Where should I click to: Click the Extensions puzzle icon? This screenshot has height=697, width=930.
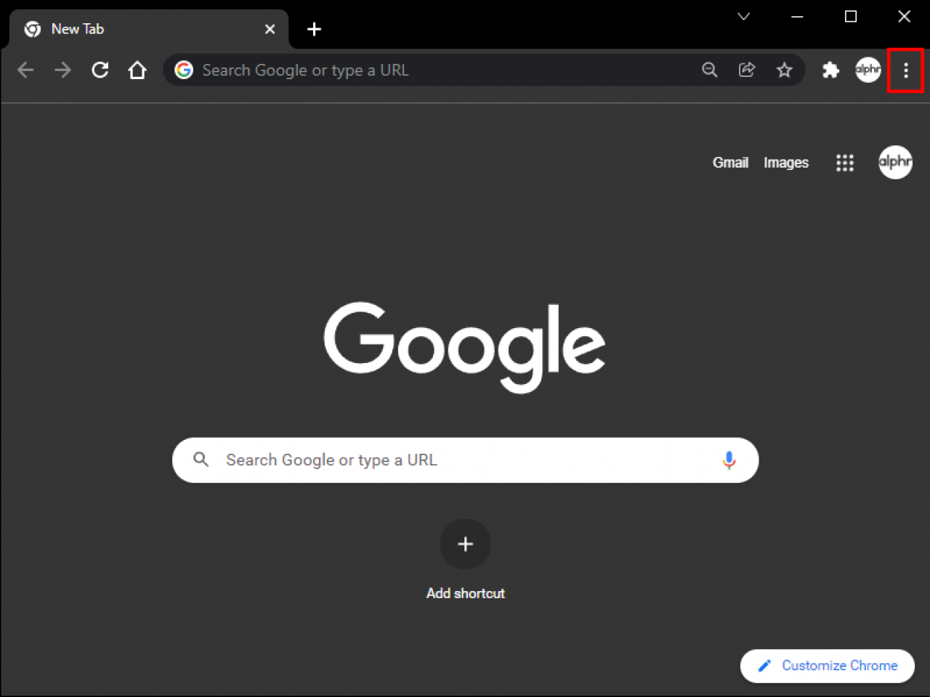point(830,70)
